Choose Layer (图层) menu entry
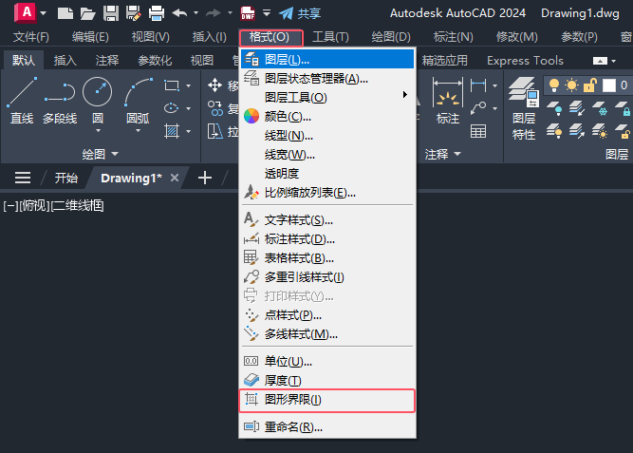Viewport: 633px width, 453px height. [327, 60]
